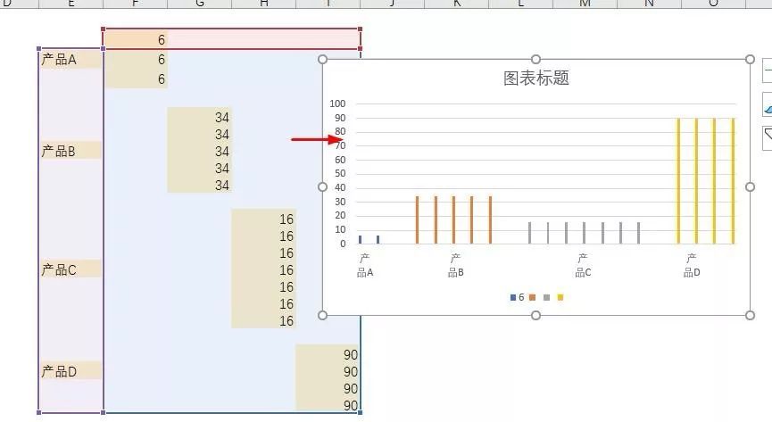Click the last yellow bar for 产品D

click(x=733, y=181)
